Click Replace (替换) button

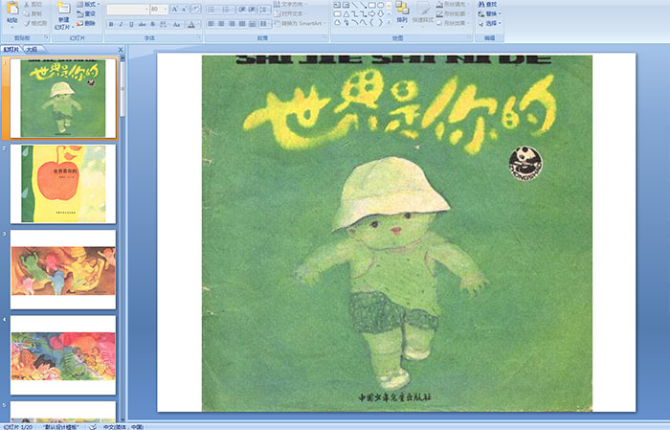(490, 13)
